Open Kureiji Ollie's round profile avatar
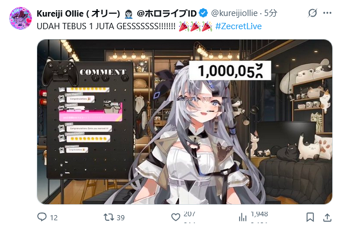This screenshot has height=230, width=342. [21, 18]
